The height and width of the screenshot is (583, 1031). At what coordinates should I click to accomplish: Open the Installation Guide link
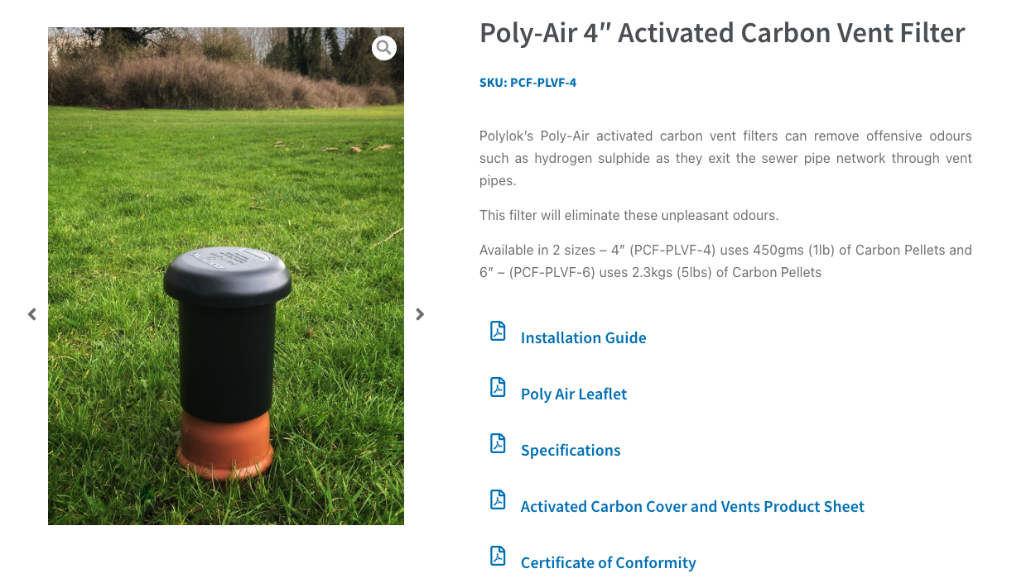click(583, 337)
